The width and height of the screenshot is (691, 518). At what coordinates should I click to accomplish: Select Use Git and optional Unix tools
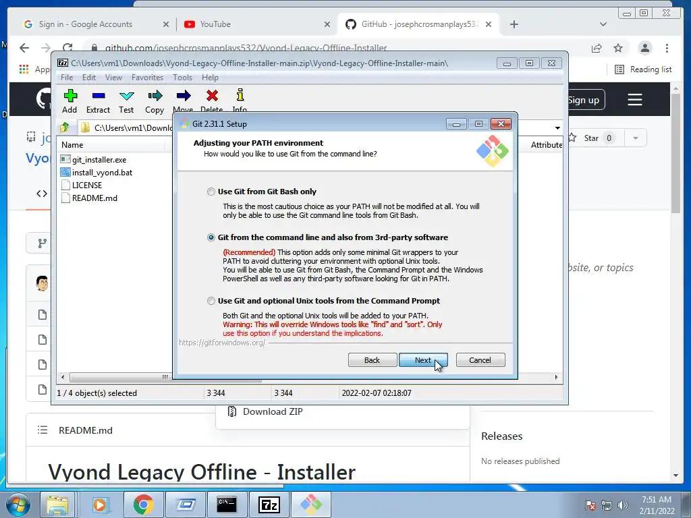pos(211,301)
